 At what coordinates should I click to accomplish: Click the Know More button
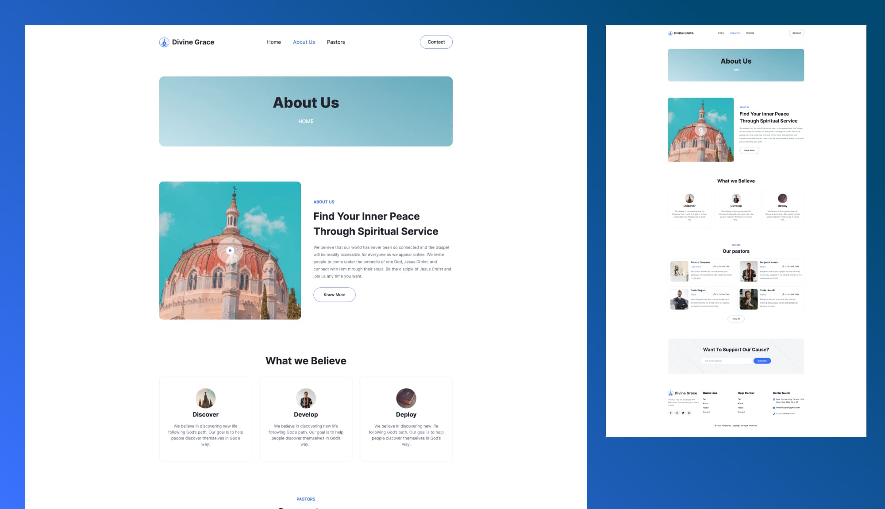pos(334,294)
